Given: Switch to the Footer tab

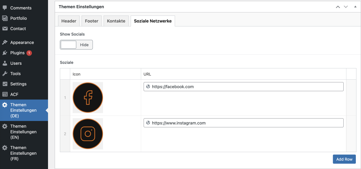Looking at the screenshot, I should click(91, 21).
